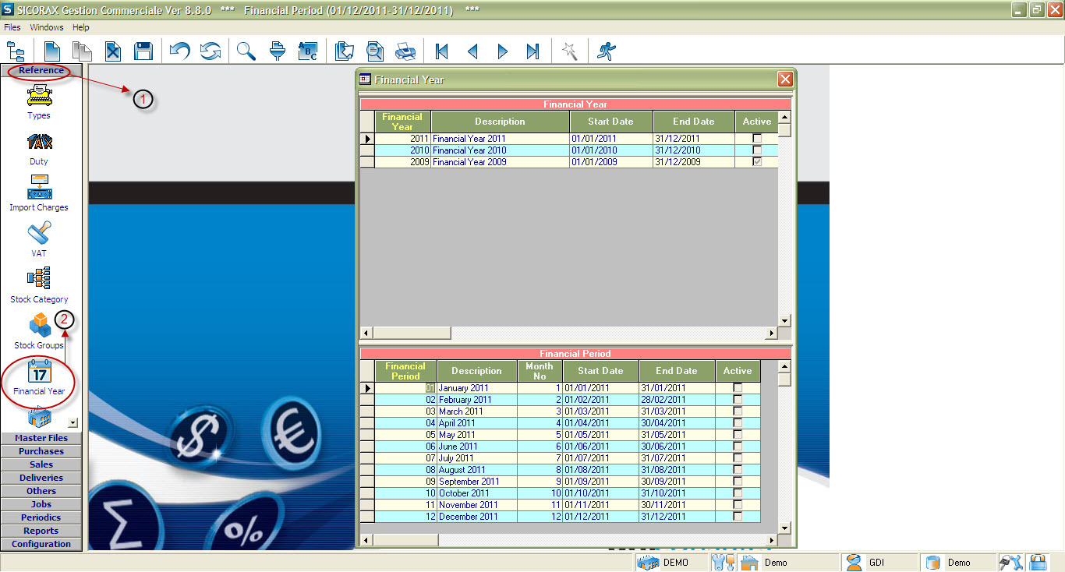Click the running man Exit icon
The height and width of the screenshot is (572, 1065).
coord(606,51)
